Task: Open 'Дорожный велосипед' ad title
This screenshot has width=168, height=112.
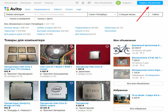Action: (x=147, y=45)
